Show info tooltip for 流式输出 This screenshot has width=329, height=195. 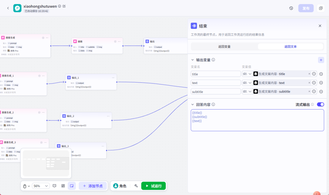(x=313, y=105)
